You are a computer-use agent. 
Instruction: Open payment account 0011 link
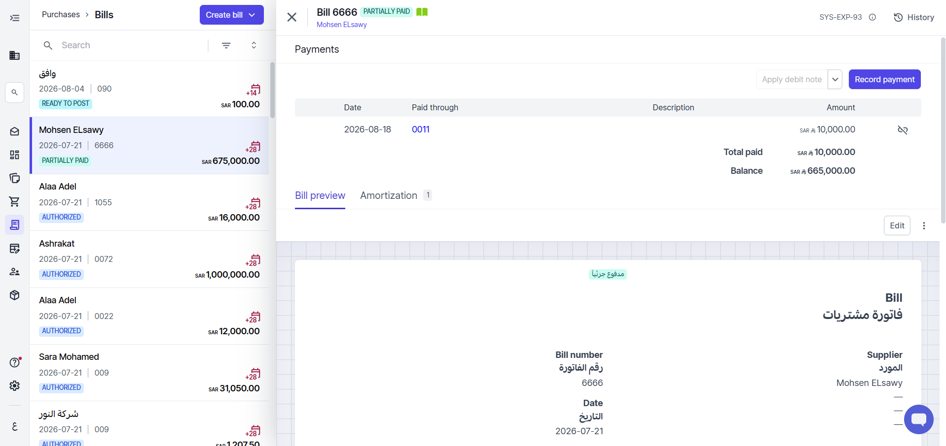pos(421,129)
